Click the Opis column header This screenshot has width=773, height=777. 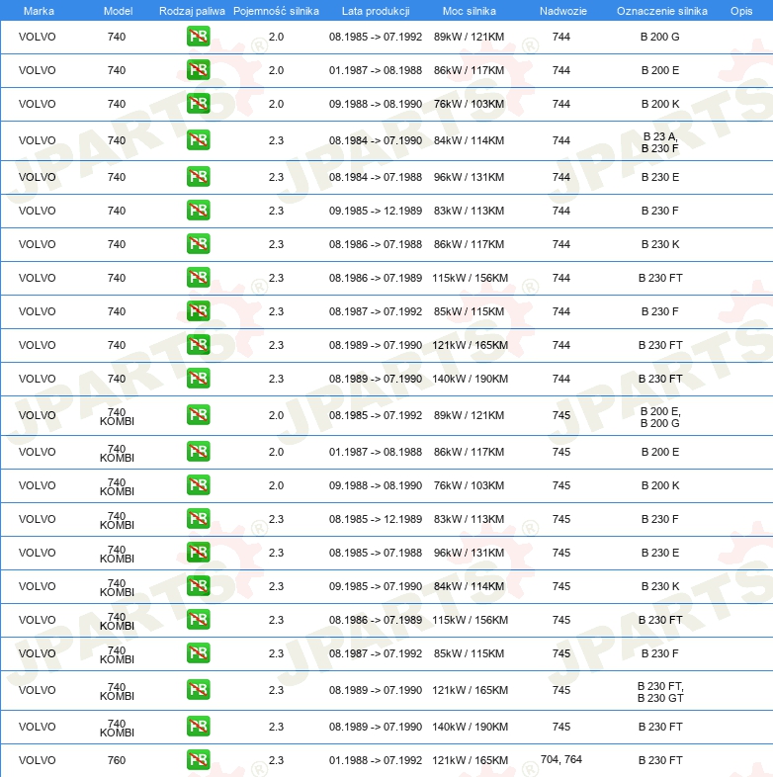[x=741, y=11]
